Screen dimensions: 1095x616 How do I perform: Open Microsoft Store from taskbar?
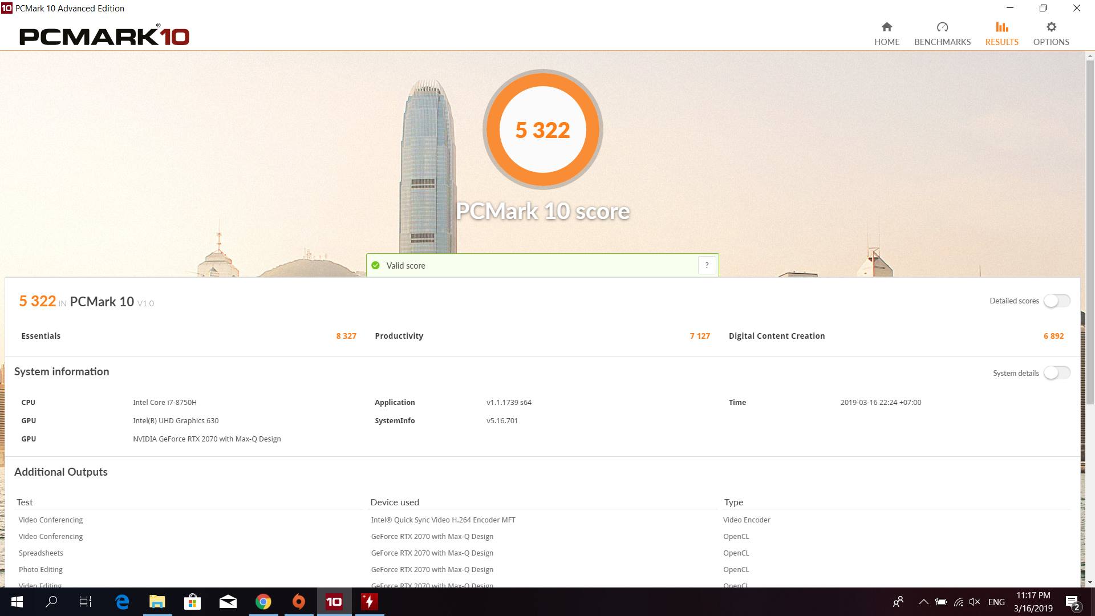[193, 602]
